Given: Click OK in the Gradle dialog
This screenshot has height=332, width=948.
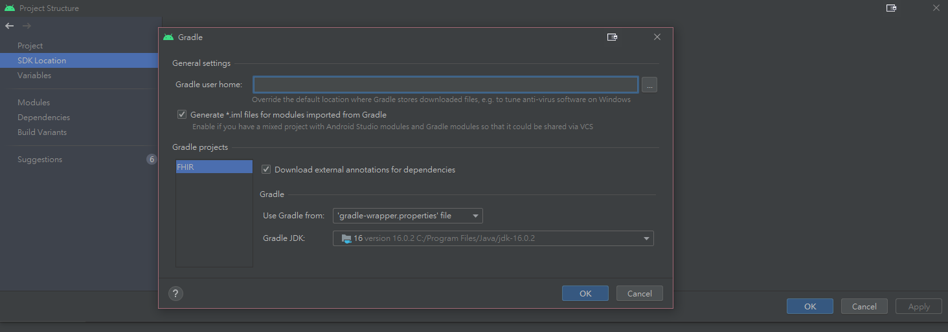Looking at the screenshot, I should pos(585,293).
